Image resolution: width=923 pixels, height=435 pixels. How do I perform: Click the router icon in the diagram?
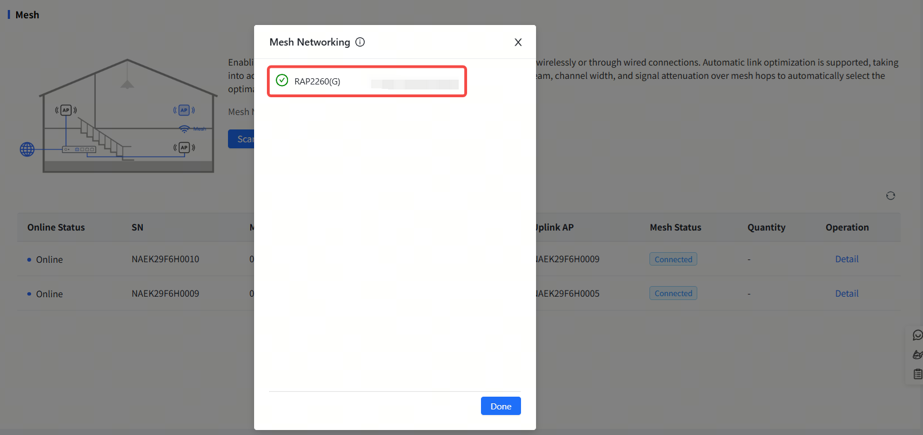pyautogui.click(x=79, y=149)
